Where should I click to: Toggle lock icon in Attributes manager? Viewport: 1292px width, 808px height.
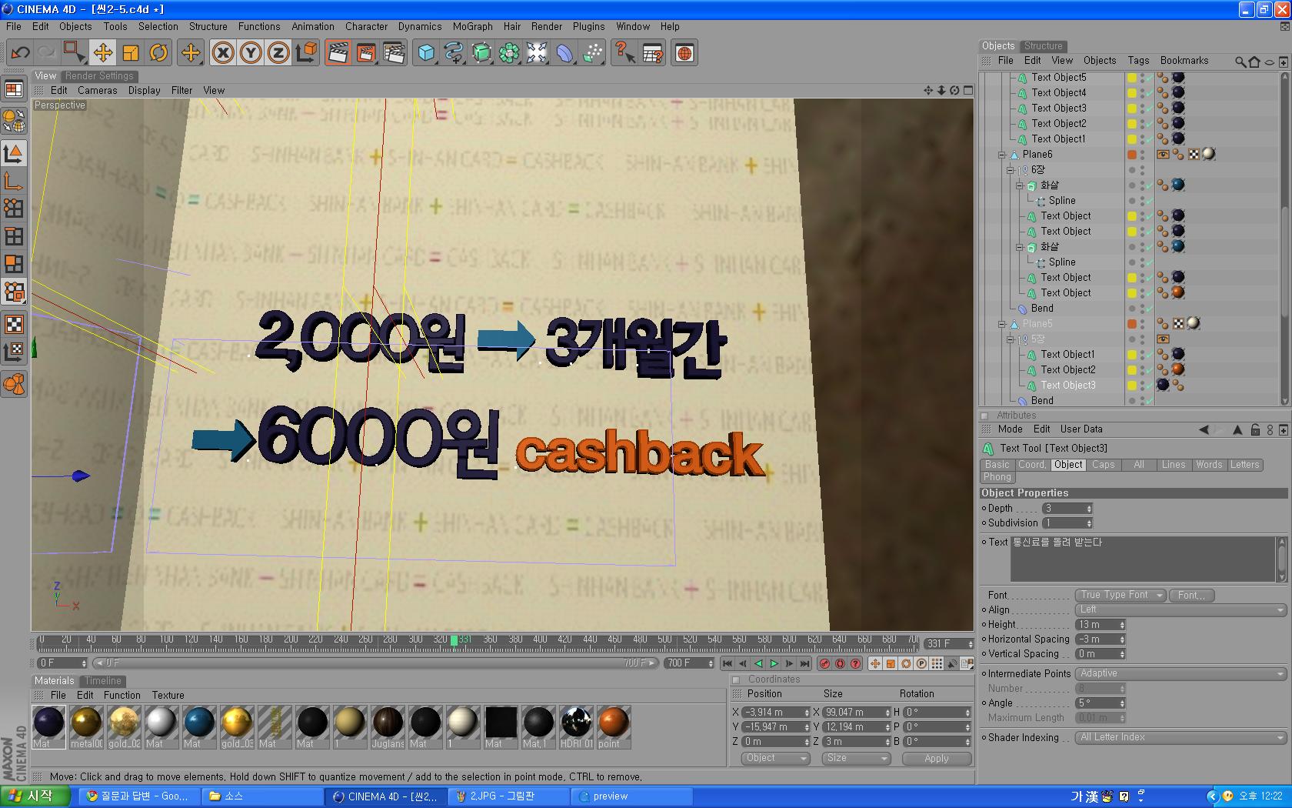coord(1255,429)
